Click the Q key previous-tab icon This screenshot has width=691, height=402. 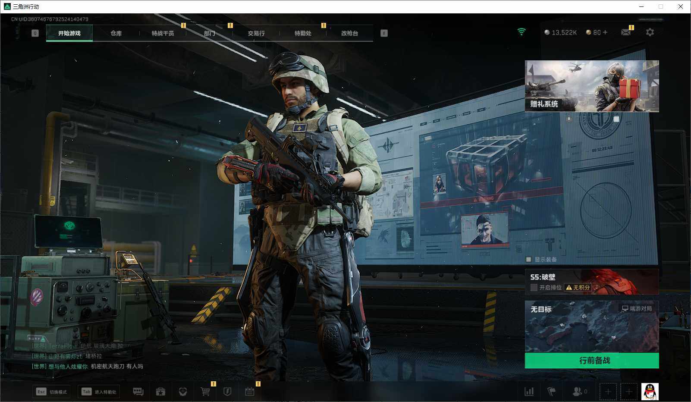pos(35,33)
